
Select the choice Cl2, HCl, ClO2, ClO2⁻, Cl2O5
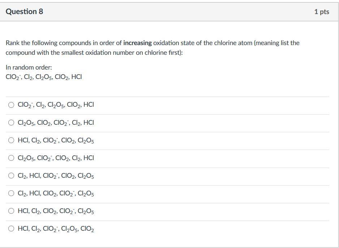pos(10,194)
